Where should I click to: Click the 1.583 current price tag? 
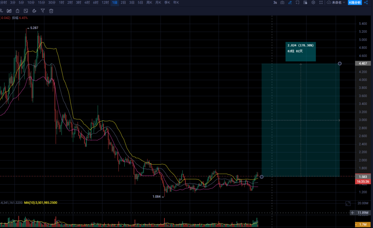(363, 177)
